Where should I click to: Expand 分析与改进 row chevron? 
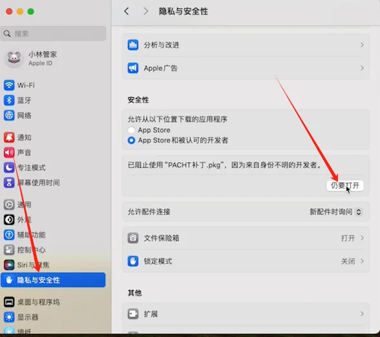(x=362, y=45)
